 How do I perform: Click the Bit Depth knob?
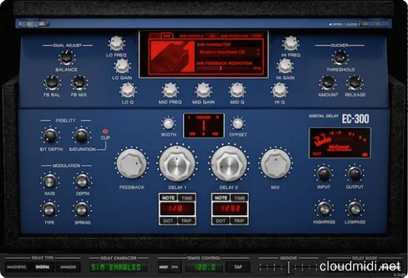click(x=50, y=135)
